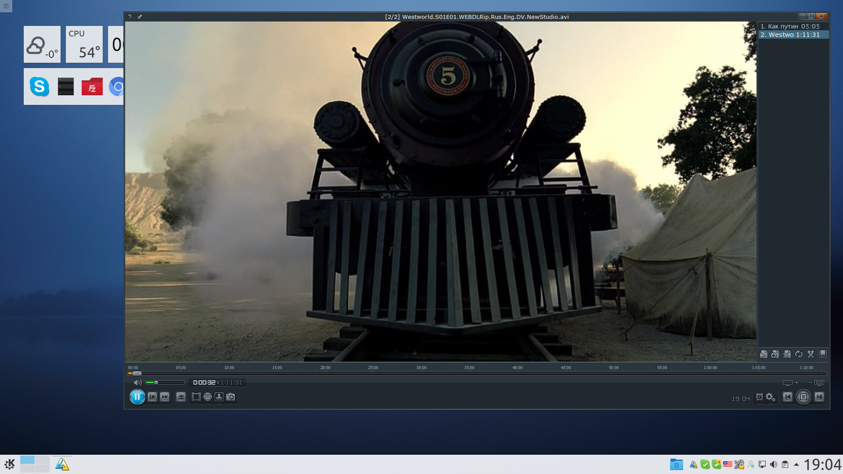Image resolution: width=843 pixels, height=474 pixels.
Task: Click the green checkmark tray icon with orange badge
Action: click(717, 464)
